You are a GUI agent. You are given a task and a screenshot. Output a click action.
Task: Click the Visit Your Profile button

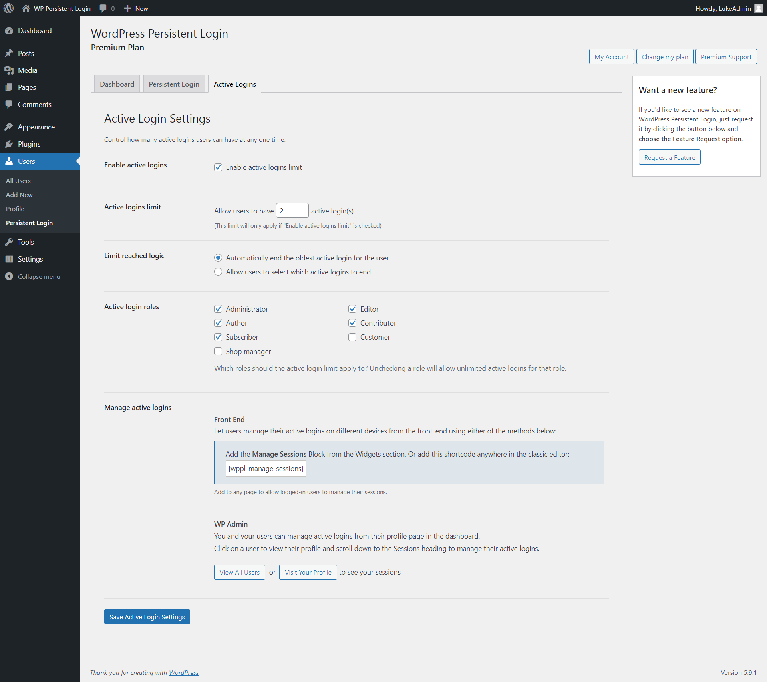pos(308,572)
